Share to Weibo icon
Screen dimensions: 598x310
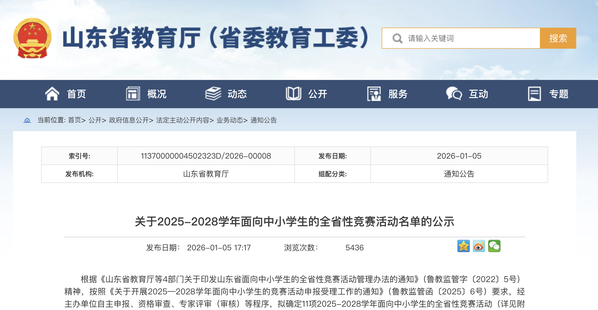coord(479,246)
